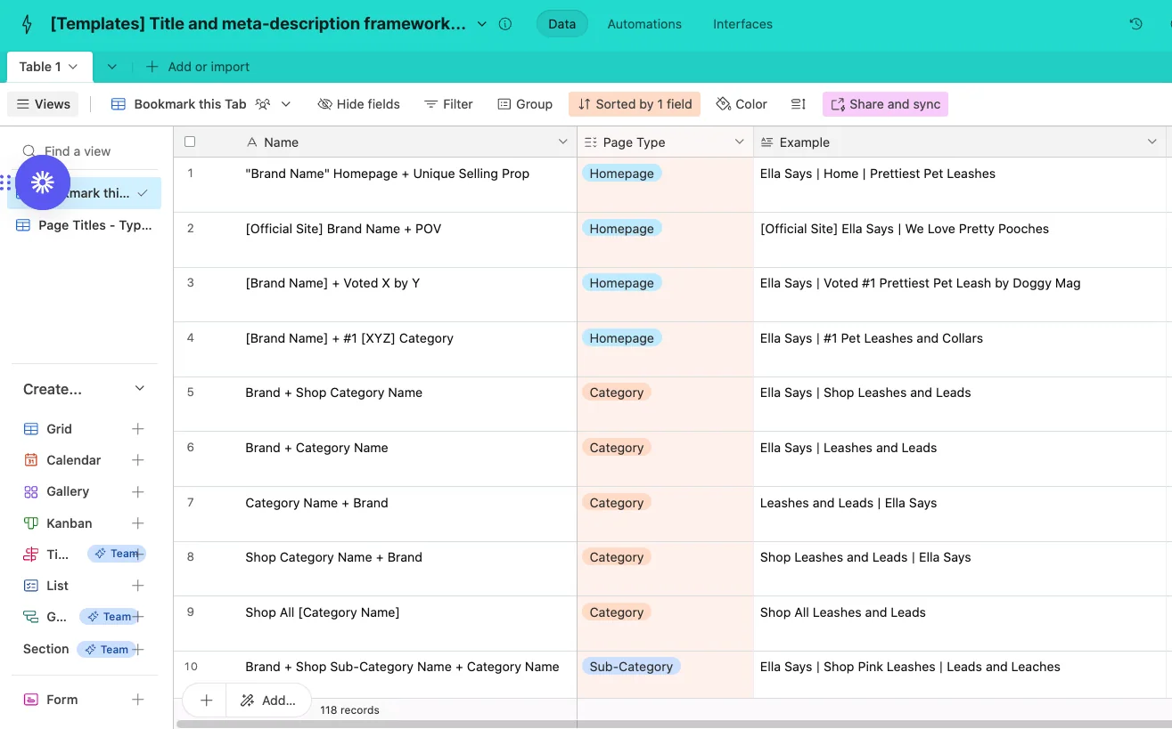Hide fields using the eye icon button
The image size is (1172, 729).
click(x=358, y=104)
